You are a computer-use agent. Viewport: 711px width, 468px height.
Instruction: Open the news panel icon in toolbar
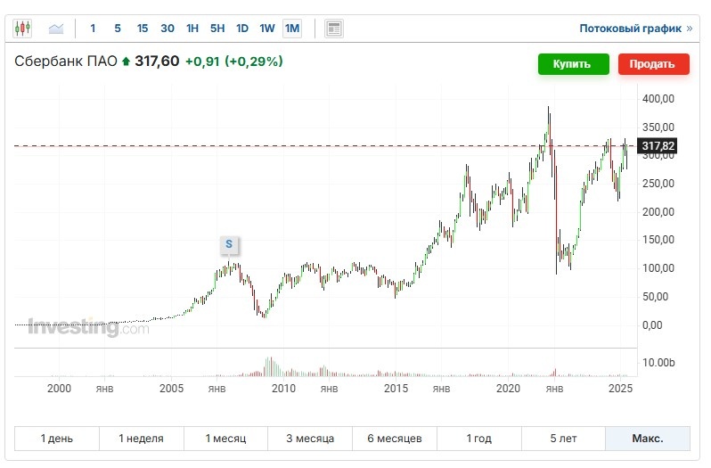(x=334, y=29)
